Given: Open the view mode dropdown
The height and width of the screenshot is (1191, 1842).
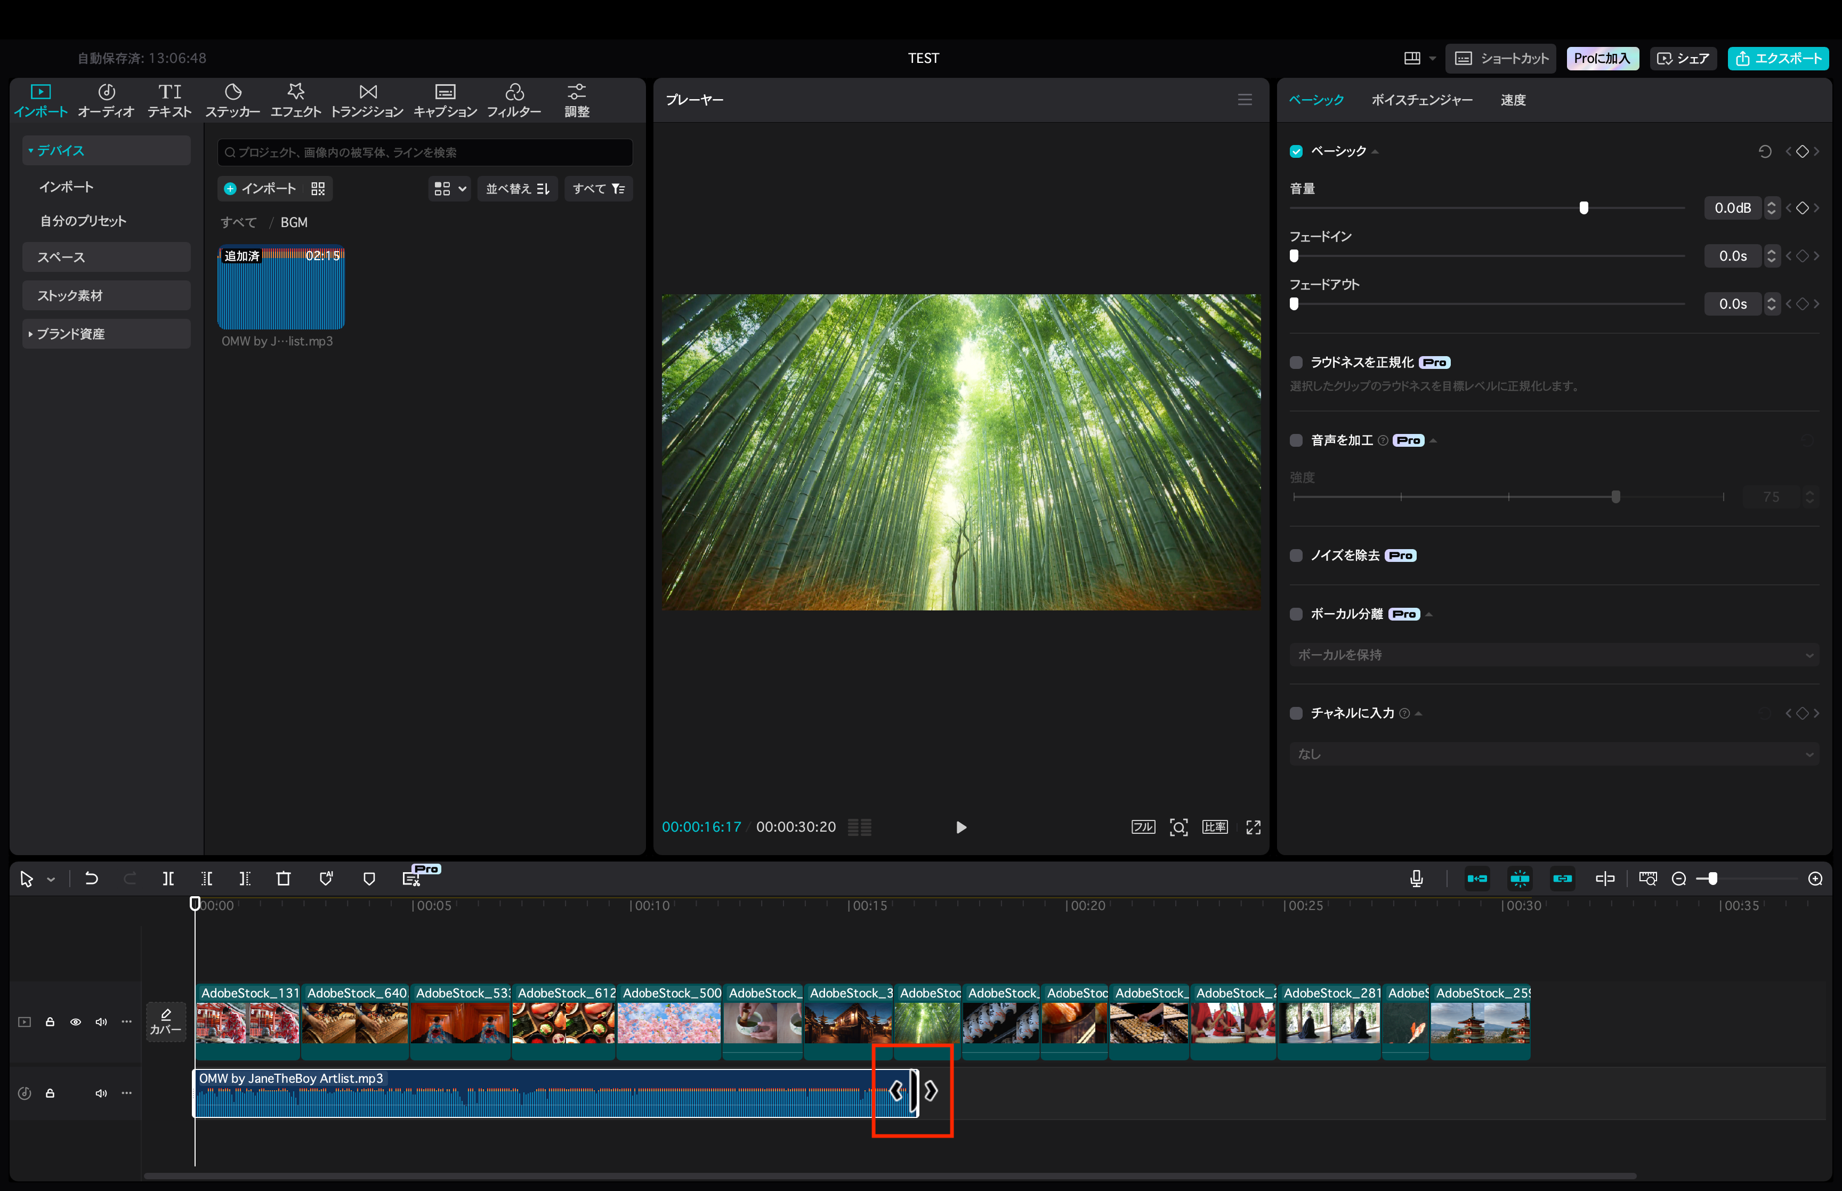Looking at the screenshot, I should [x=450, y=189].
